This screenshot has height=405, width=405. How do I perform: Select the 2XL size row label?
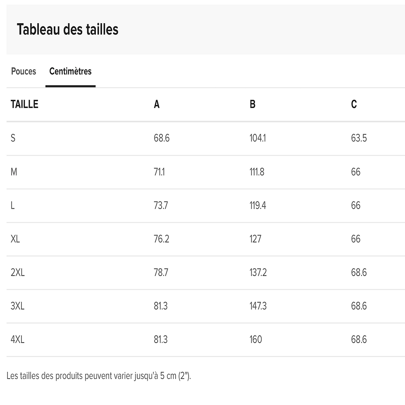pos(18,273)
